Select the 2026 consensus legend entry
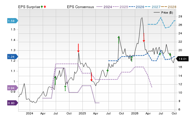This screenshot has width=194, height=115. 136,7
